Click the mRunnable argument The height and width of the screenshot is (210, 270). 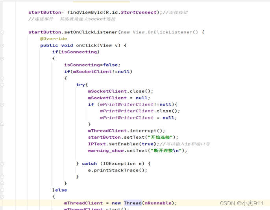coord(158,203)
